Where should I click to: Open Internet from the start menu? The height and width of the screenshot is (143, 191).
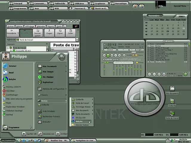pyautogui.click(x=12, y=66)
